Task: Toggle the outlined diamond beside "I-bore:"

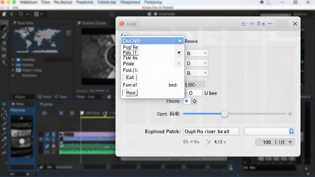Action: (194, 101)
